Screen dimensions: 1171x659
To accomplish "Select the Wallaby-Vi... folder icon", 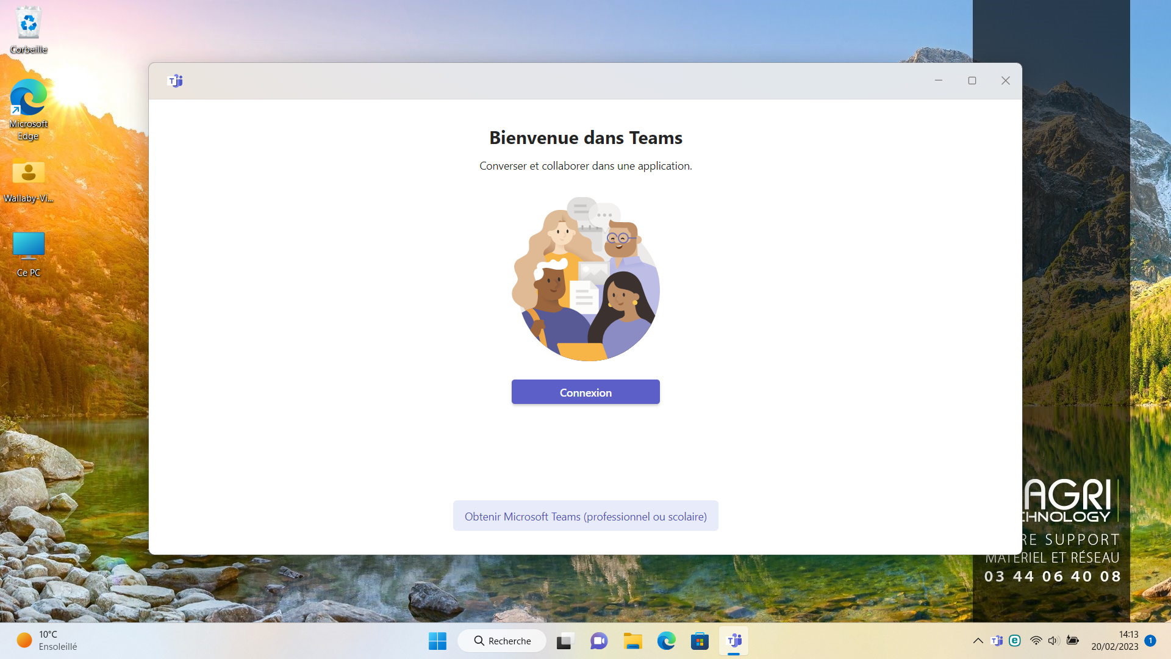I will pyautogui.click(x=29, y=181).
